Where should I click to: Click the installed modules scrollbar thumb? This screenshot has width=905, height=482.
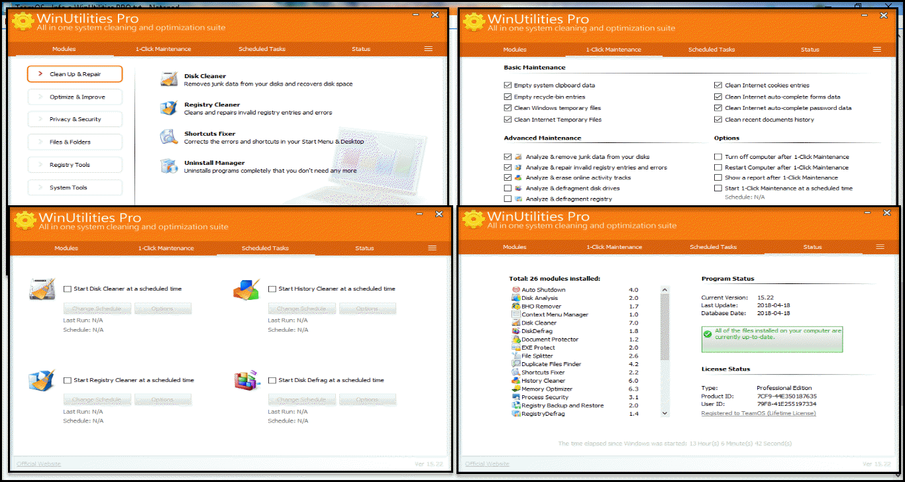coord(665,327)
